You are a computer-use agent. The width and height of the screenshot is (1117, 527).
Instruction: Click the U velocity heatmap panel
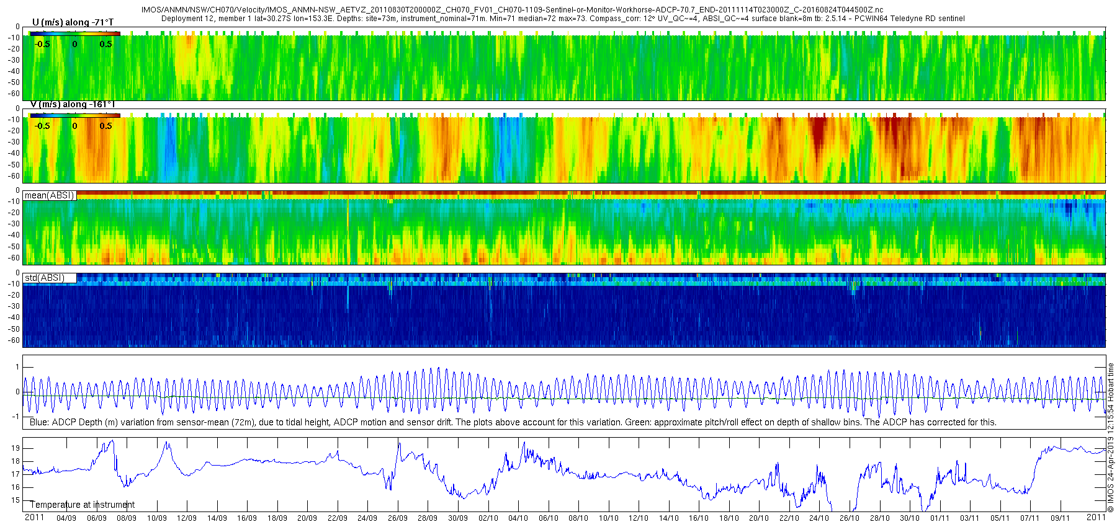(564, 63)
